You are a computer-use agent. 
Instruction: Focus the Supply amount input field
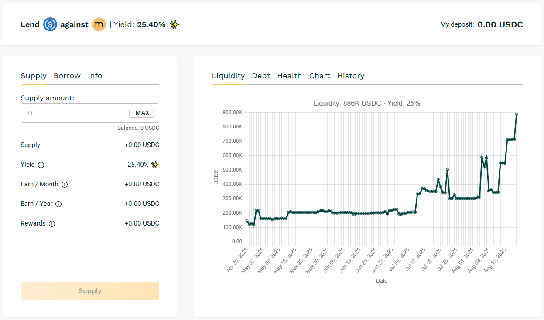pyautogui.click(x=90, y=113)
